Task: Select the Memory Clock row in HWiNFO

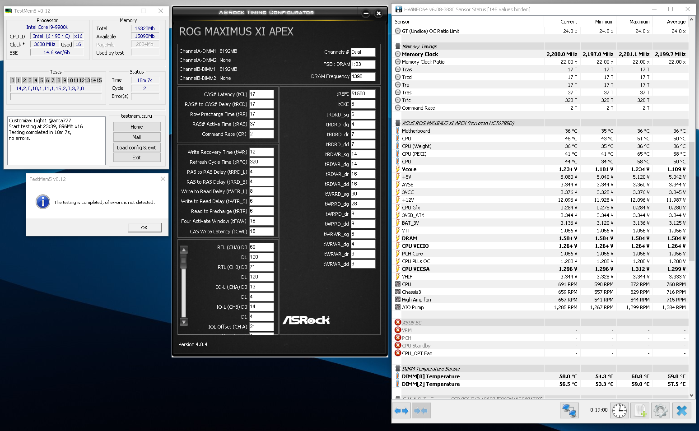Action: pos(541,54)
